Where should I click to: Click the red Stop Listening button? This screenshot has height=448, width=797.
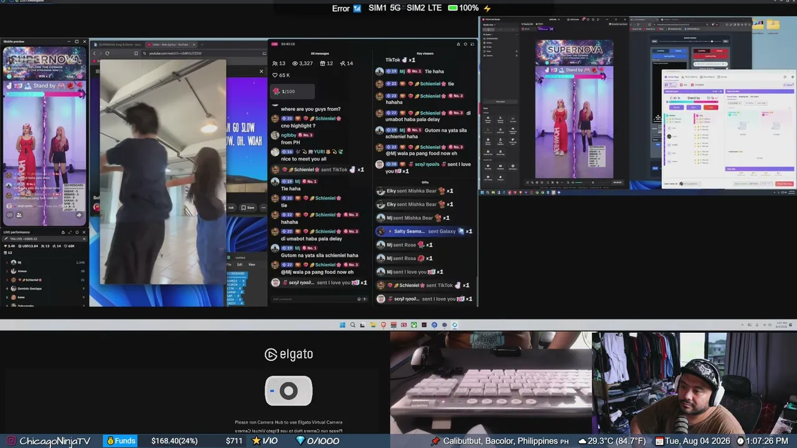point(785,184)
